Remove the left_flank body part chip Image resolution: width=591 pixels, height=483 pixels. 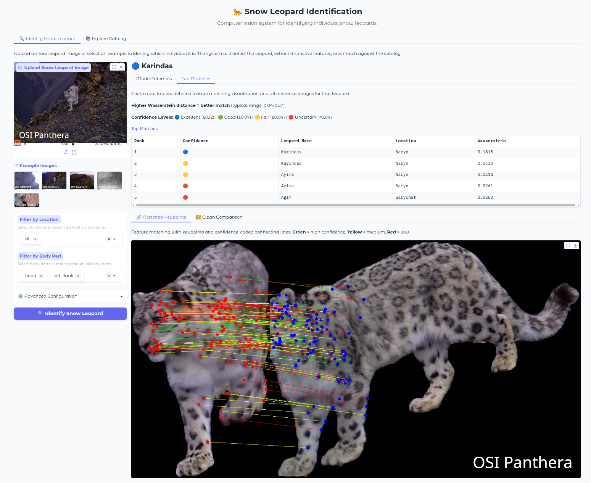(78, 275)
